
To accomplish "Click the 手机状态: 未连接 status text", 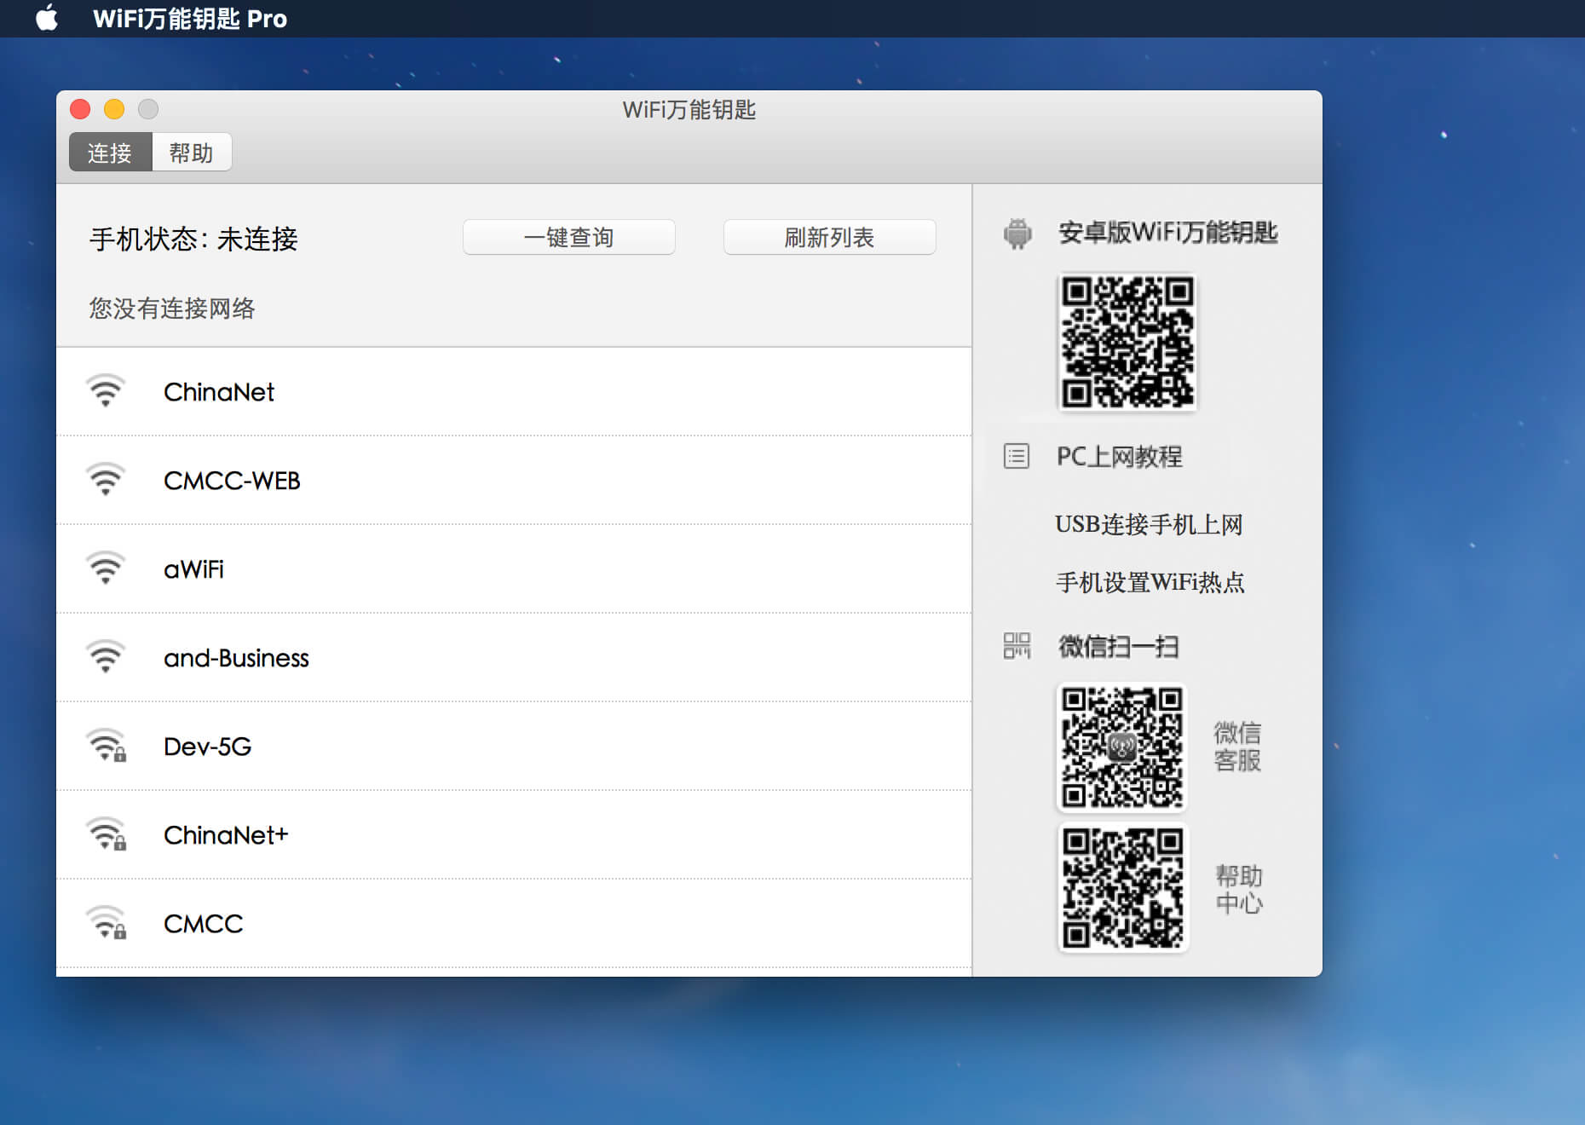I will (x=193, y=239).
